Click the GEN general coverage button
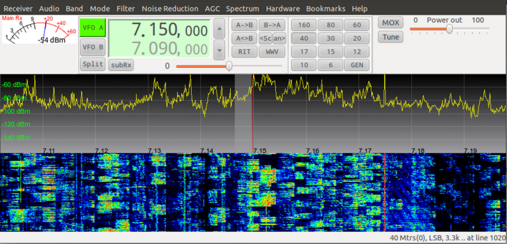Image resolution: width=507 pixels, height=244 pixels. [357, 65]
